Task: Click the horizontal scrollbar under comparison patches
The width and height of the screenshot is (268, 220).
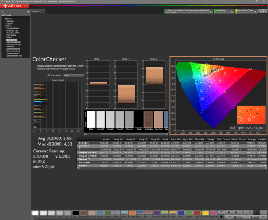Action: 126,134
